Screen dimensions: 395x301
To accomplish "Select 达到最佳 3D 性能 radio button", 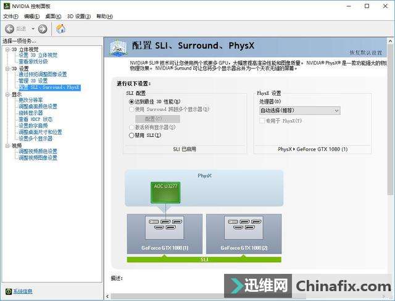I will [131, 102].
